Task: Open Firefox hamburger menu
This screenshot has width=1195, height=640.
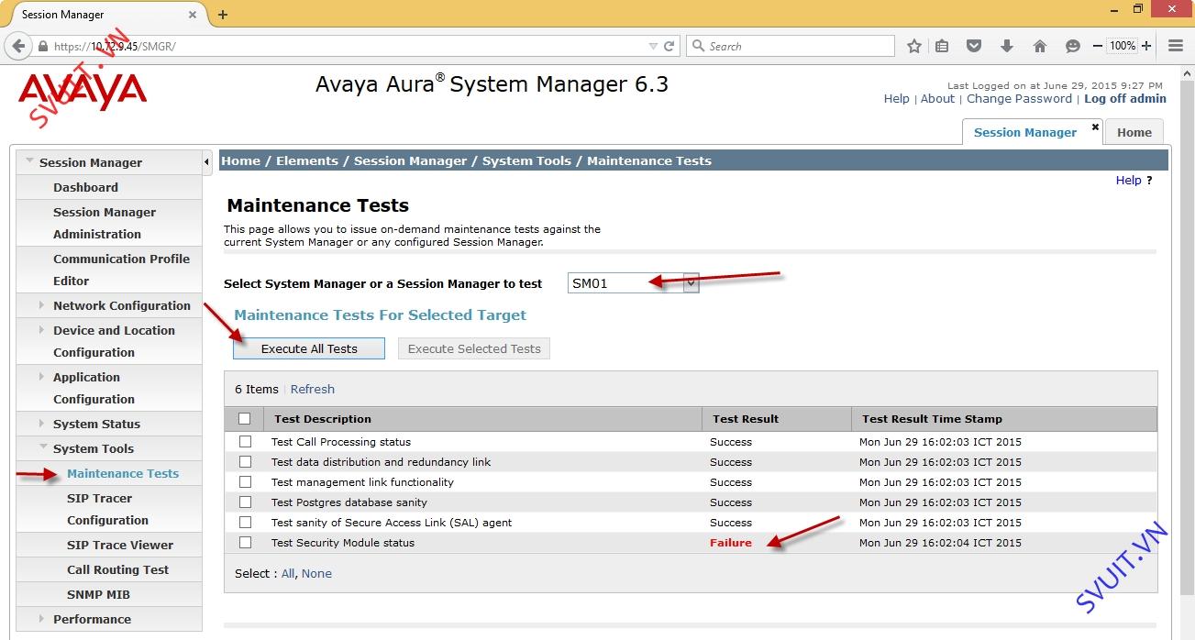Action: [x=1176, y=46]
